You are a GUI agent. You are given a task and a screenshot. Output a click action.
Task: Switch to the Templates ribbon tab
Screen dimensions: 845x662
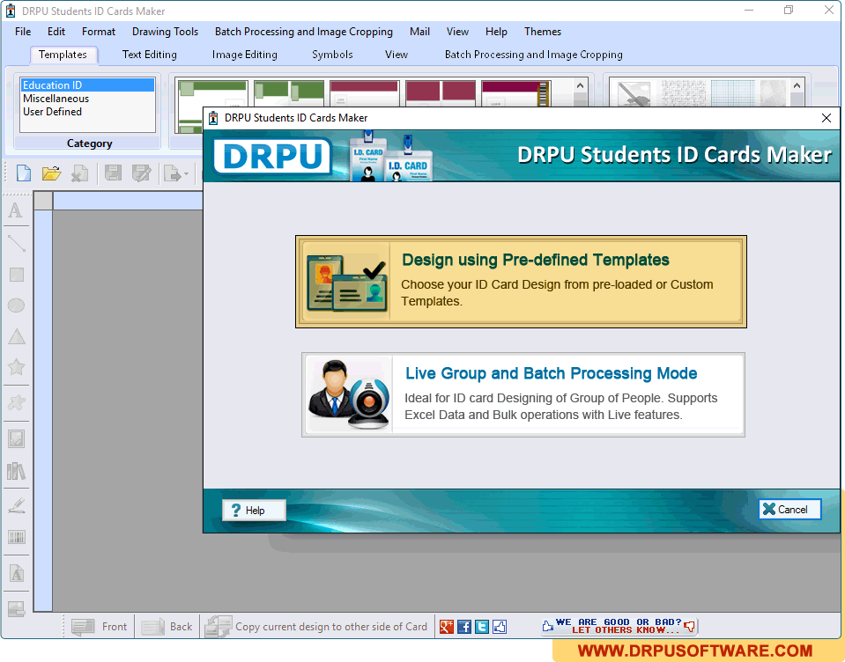click(x=63, y=55)
